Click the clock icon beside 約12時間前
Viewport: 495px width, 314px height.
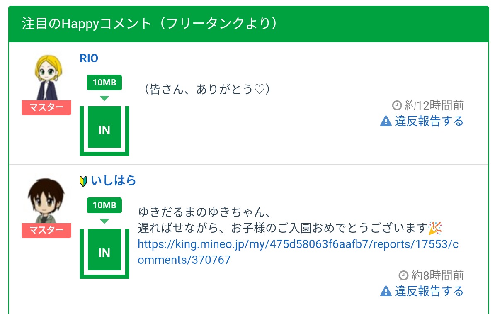tap(397, 105)
